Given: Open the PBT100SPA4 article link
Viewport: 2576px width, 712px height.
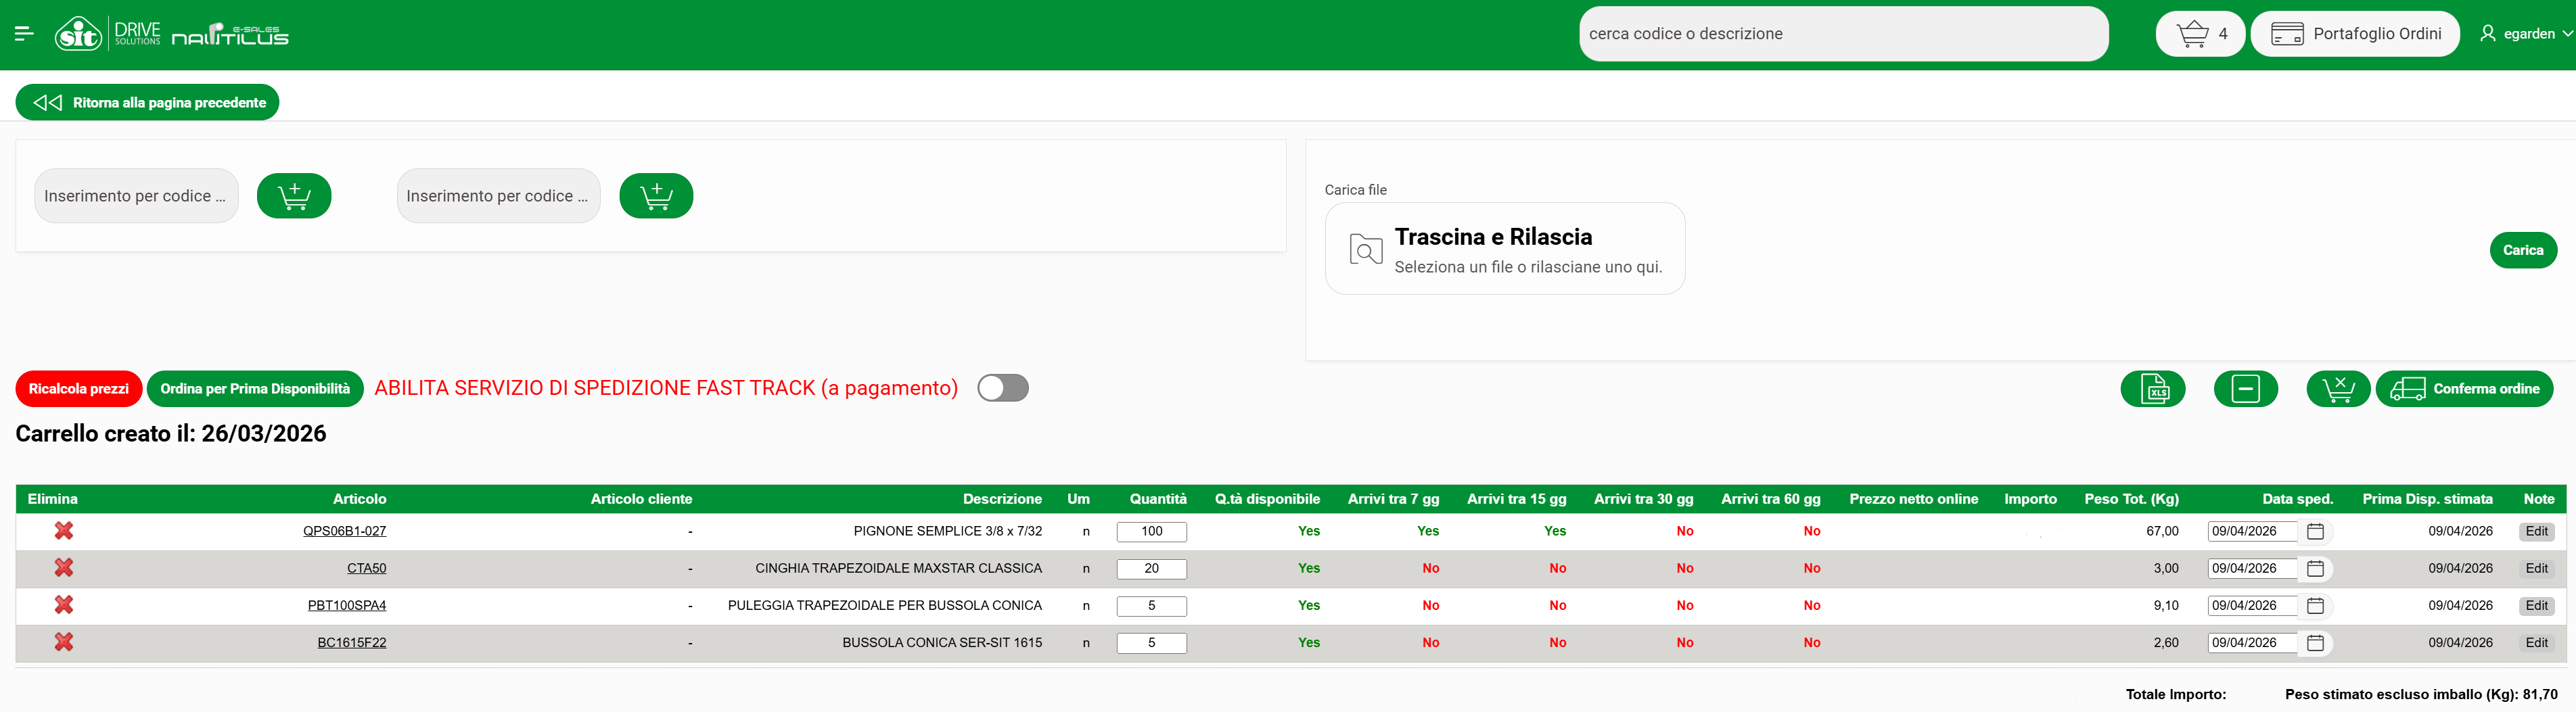Looking at the screenshot, I should (346, 606).
